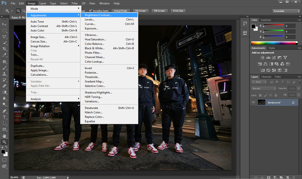Select the Eyedropper tool

pyautogui.click(x=4, y=55)
